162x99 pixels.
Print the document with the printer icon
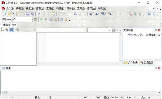[x=38, y=14]
